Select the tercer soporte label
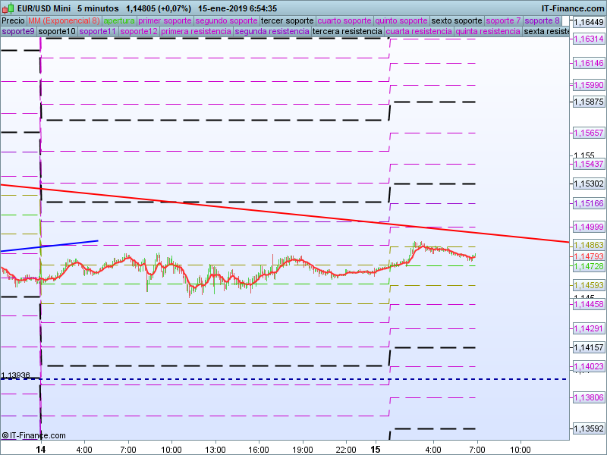 287,20
